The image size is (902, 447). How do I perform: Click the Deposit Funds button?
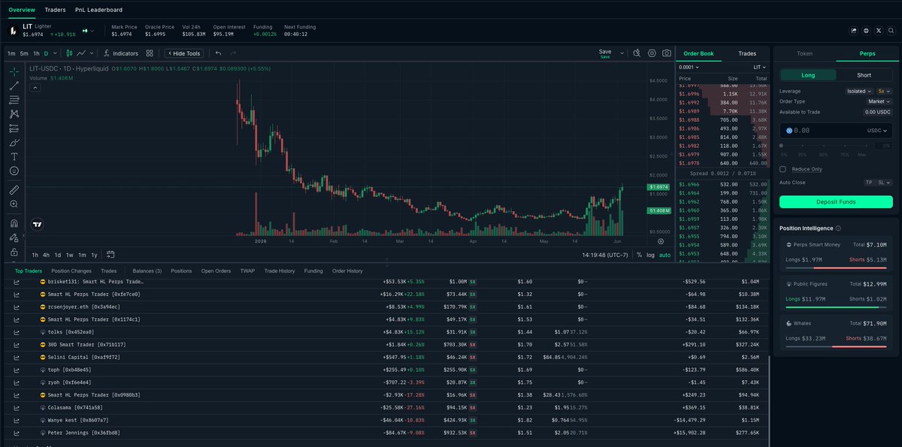[836, 202]
